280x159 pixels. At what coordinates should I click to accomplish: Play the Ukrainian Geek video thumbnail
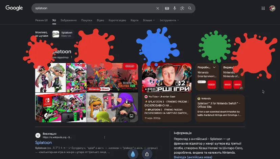pos(167,78)
